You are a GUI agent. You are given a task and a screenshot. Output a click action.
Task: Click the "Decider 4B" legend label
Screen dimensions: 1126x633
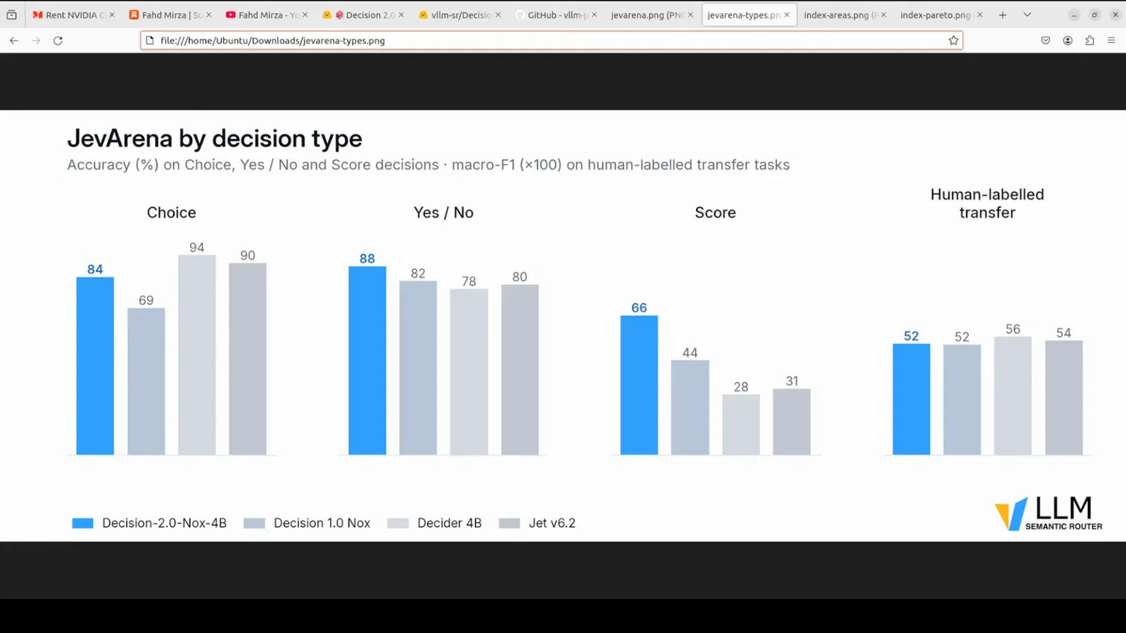click(x=450, y=523)
